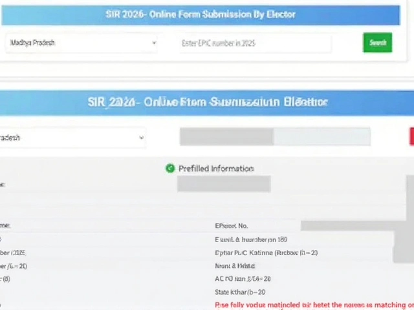Click the arrow on the top state selector

coord(154,43)
